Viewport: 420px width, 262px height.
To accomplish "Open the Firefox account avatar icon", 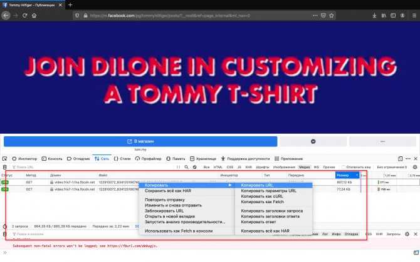I will click(x=402, y=16).
